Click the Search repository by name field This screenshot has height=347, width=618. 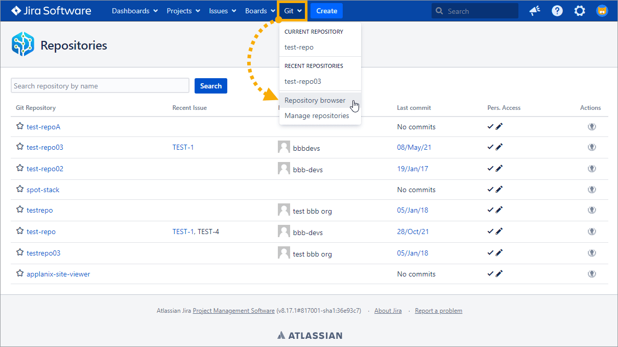(100, 86)
